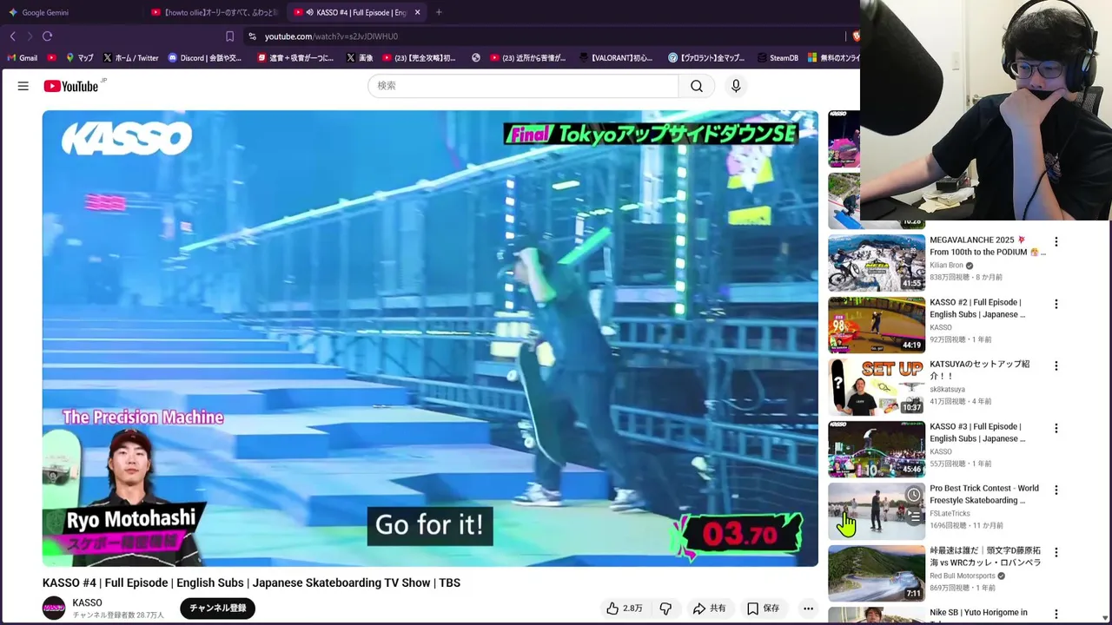The width and height of the screenshot is (1112, 625).
Task: Open a new browser tab
Action: (439, 12)
